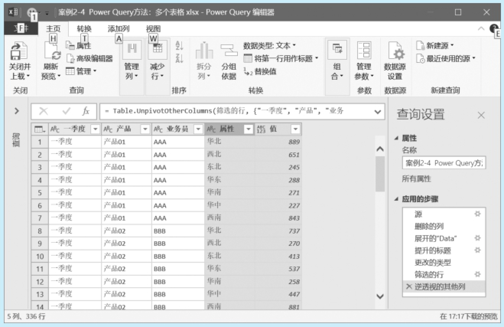
Task: Click the Close & Load (关闭并上载) icon
Action: [19, 52]
